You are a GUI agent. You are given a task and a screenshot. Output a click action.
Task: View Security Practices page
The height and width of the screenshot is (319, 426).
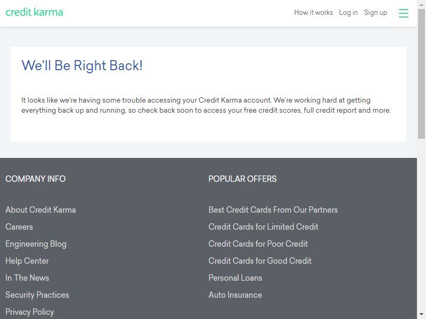coord(37,295)
